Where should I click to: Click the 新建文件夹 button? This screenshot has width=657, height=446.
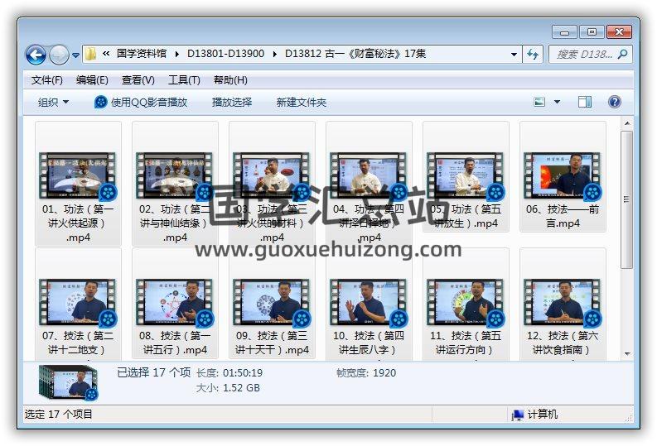tap(302, 102)
